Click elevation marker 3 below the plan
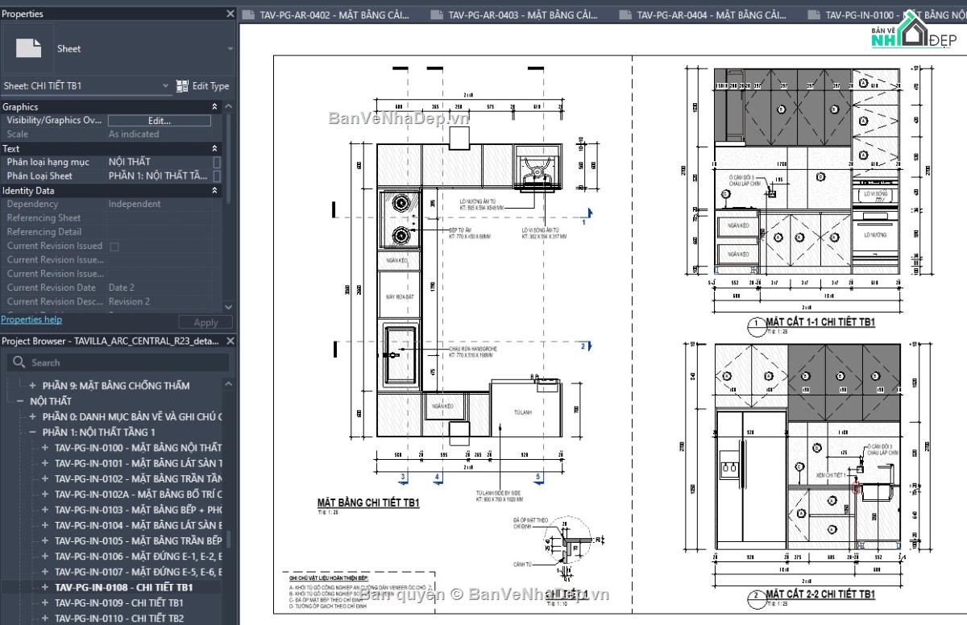 click(402, 478)
